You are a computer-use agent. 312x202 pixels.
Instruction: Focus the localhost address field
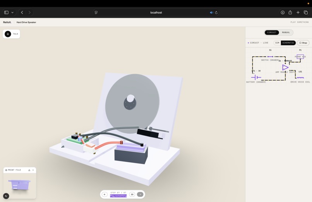pos(156,12)
